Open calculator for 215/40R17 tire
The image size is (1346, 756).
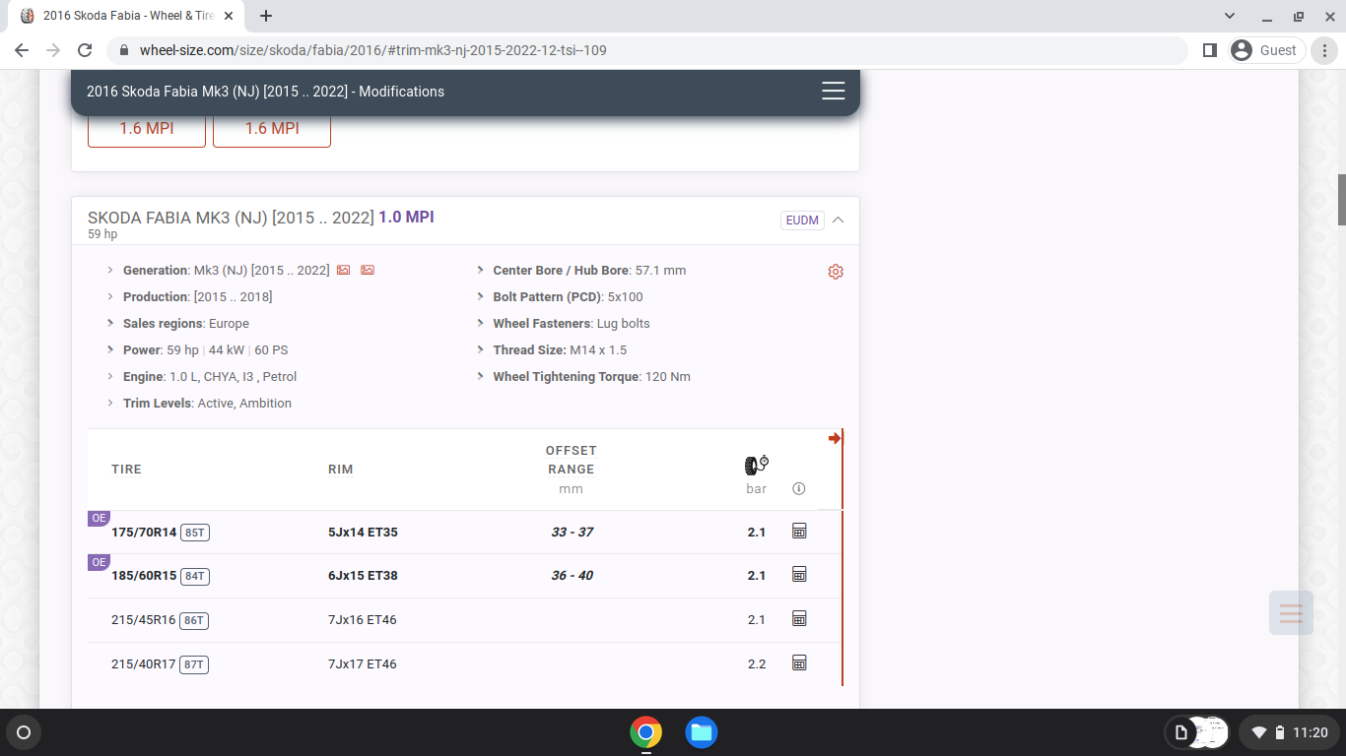pyautogui.click(x=799, y=663)
